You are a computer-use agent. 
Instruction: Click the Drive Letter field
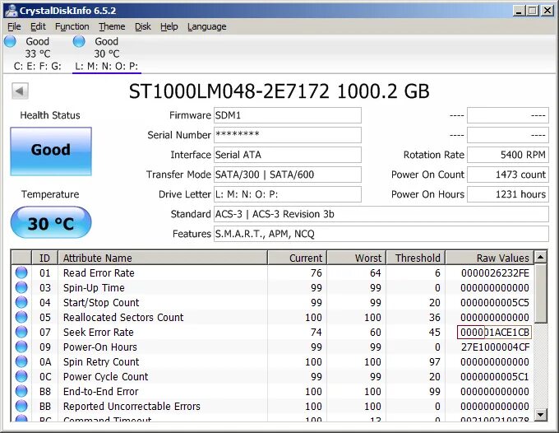[288, 194]
